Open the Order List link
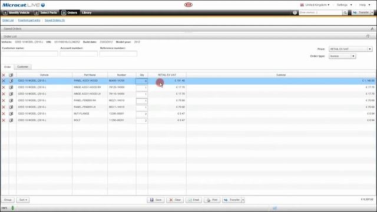Screen dimensions: 377x212 (8, 21)
